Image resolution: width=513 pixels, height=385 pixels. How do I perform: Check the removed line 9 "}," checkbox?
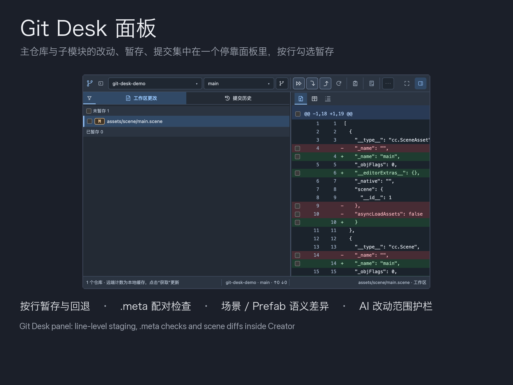(298, 206)
